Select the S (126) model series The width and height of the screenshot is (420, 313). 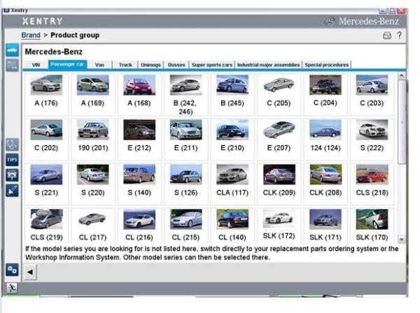click(186, 184)
